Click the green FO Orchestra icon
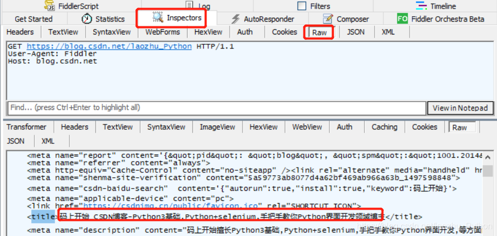 coord(402,19)
